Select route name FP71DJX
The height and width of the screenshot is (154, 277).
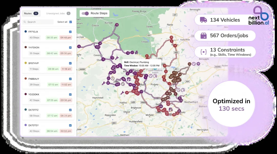tap(33, 32)
